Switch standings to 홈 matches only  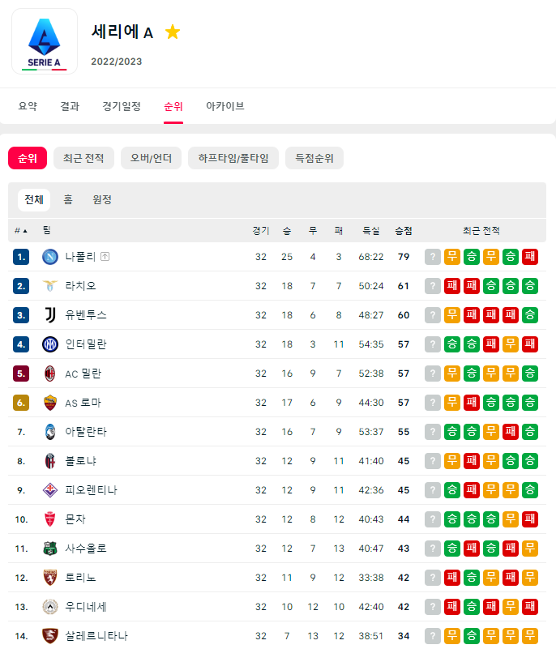click(68, 200)
